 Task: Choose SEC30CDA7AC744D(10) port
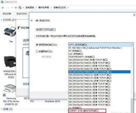tap(100, 69)
